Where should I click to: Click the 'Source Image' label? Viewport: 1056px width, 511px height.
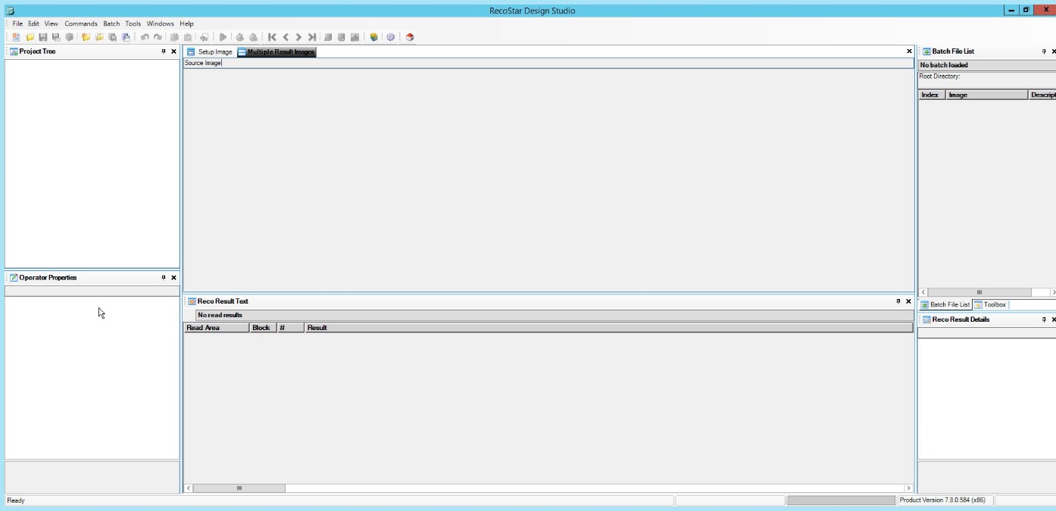pos(203,63)
